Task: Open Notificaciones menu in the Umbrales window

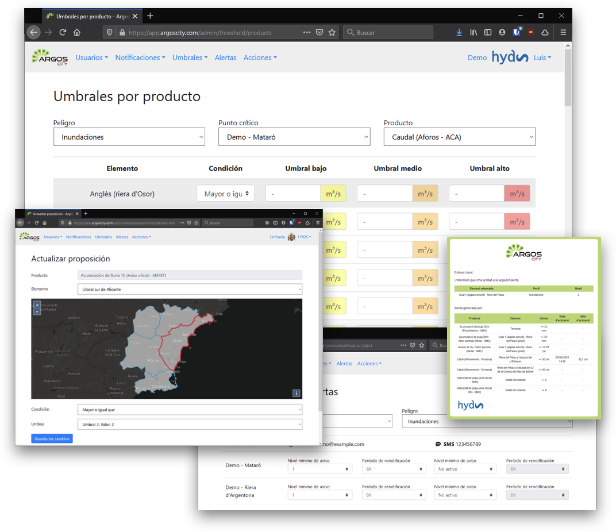Action: point(140,57)
